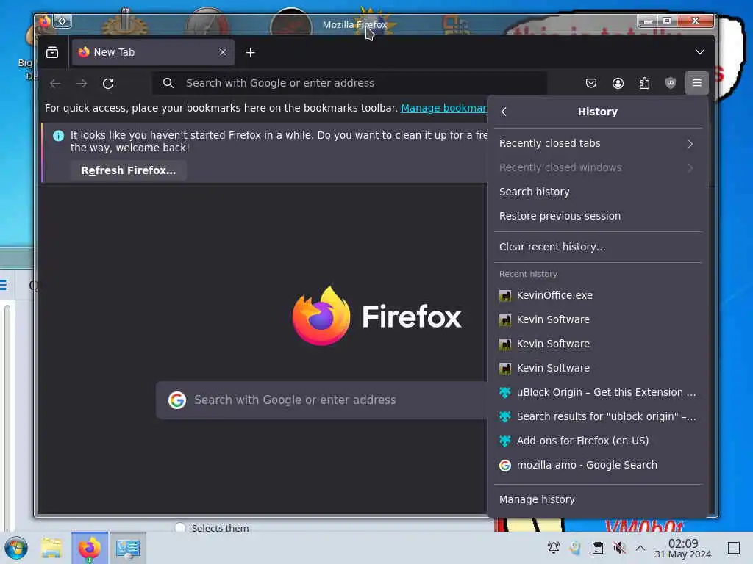Open the Pocket save icon
753x564 pixels.
click(x=591, y=84)
